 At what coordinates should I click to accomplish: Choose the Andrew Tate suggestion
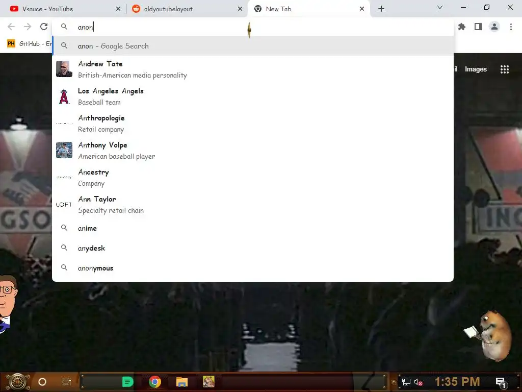click(x=253, y=69)
